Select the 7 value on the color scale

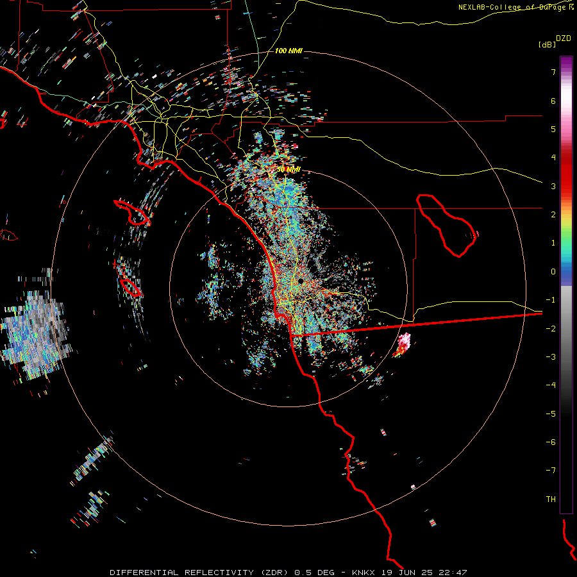click(553, 72)
